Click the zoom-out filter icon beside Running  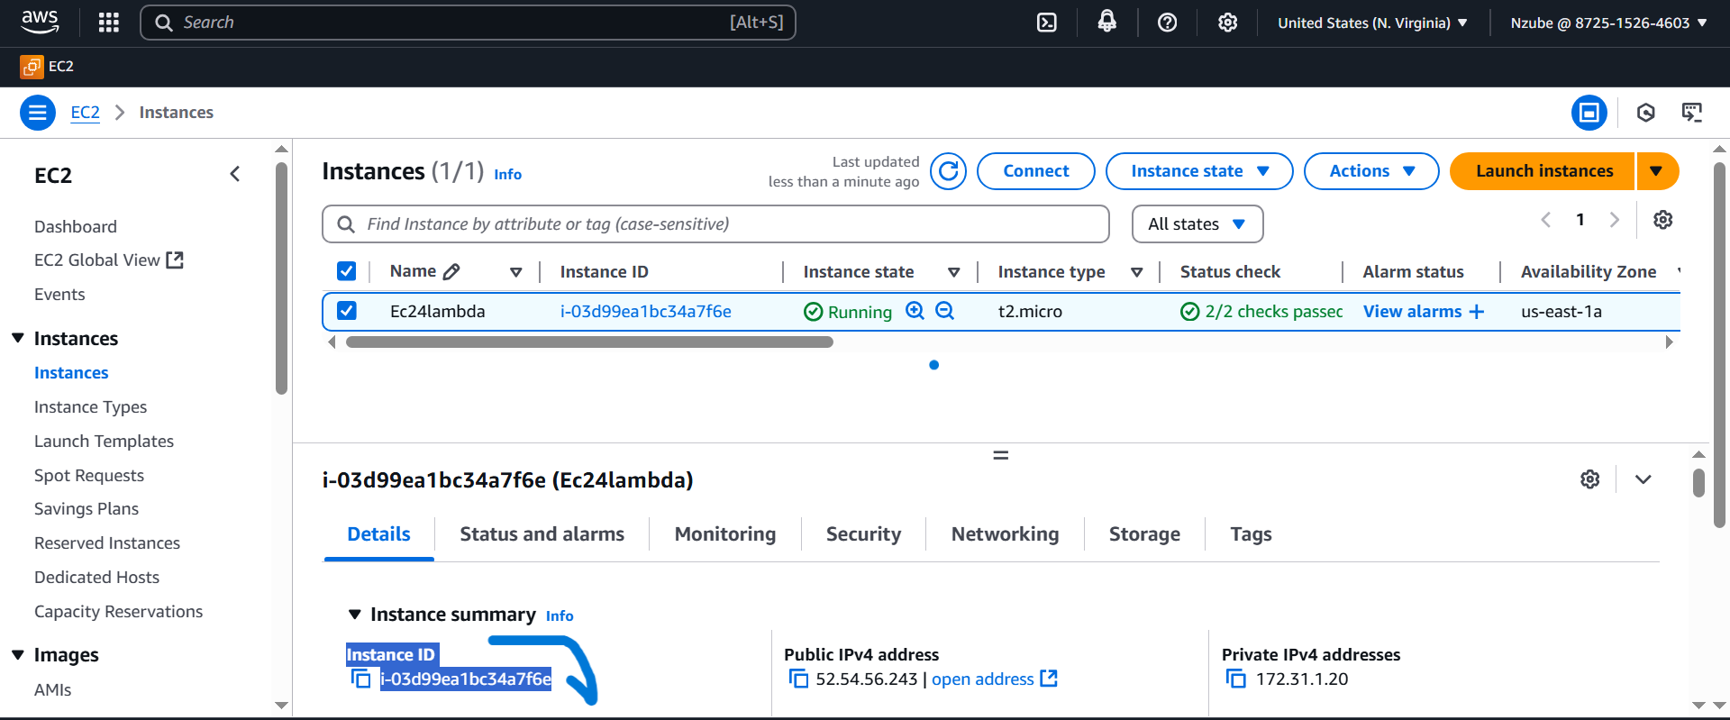point(944,311)
